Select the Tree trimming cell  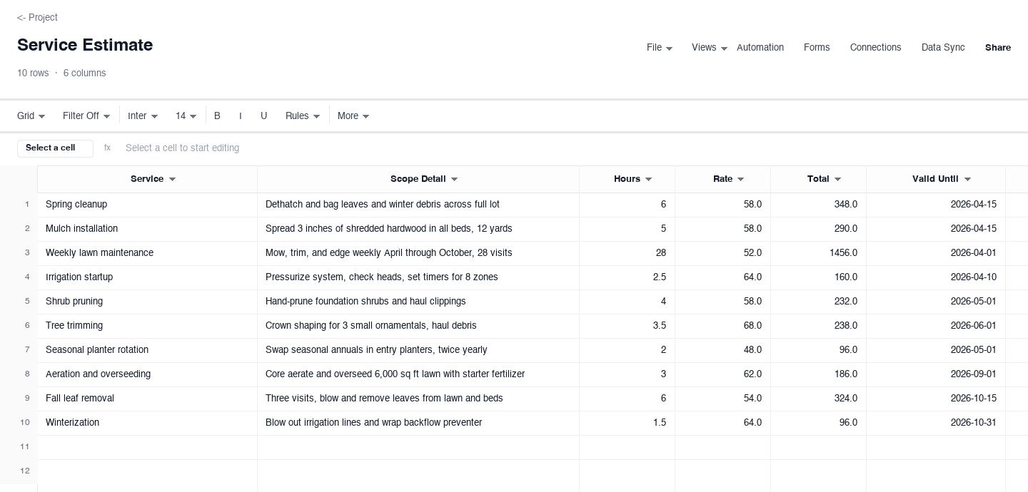coord(147,326)
